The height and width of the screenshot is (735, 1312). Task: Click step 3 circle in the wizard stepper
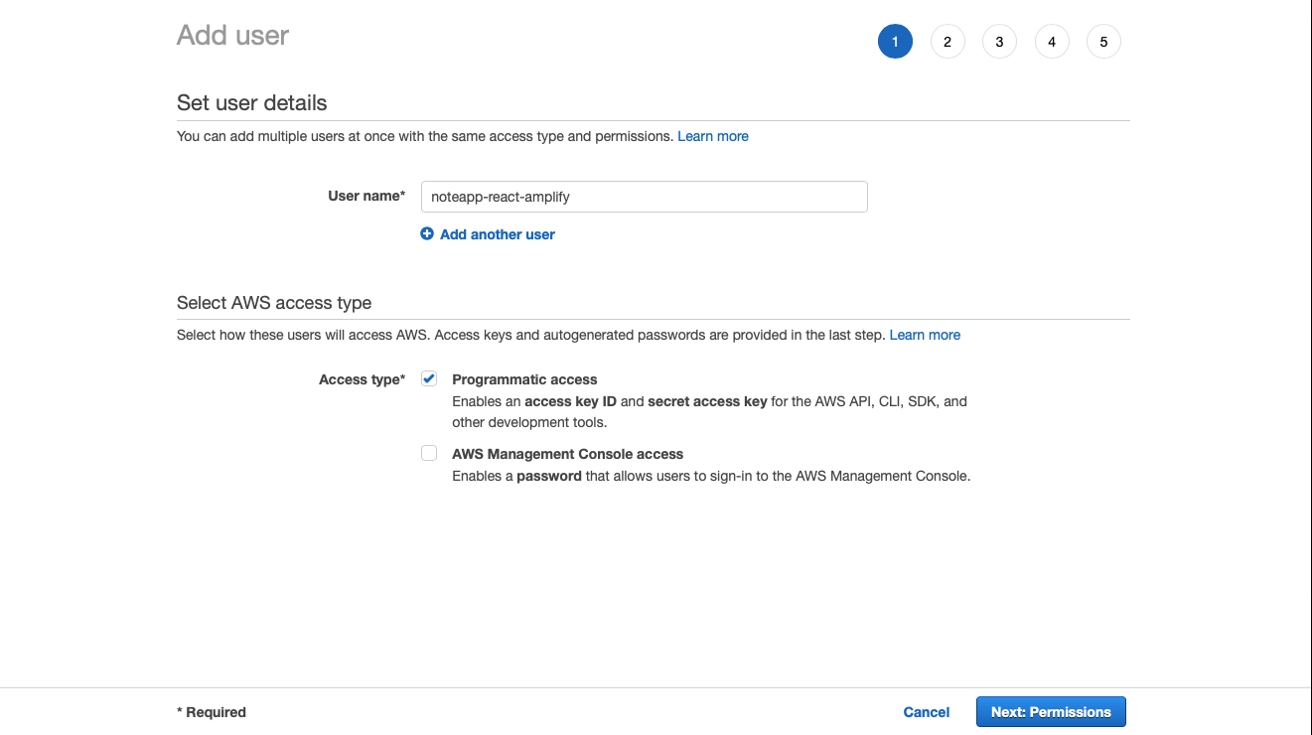pyautogui.click(x=999, y=41)
